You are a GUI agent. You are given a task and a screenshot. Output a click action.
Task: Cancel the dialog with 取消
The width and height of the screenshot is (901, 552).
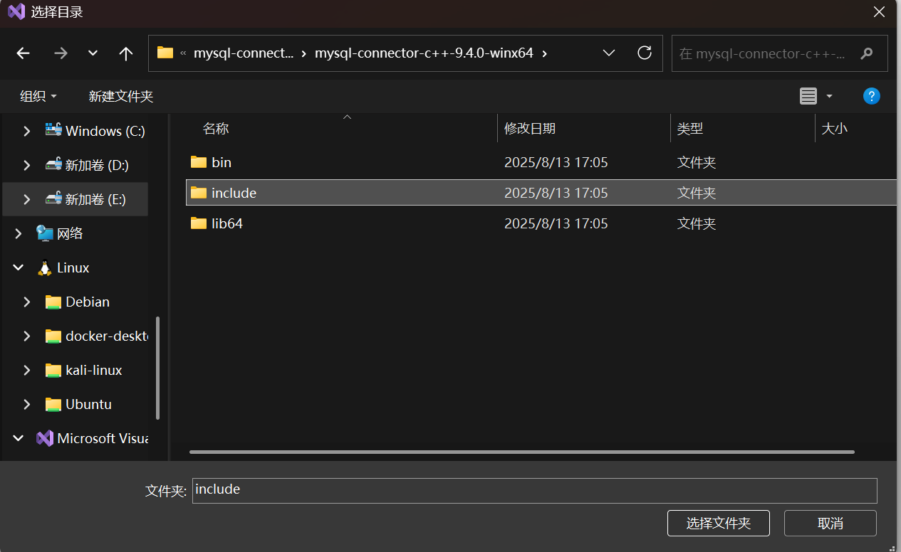click(830, 524)
